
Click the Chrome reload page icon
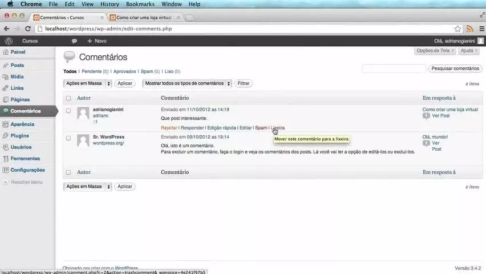coord(28,29)
